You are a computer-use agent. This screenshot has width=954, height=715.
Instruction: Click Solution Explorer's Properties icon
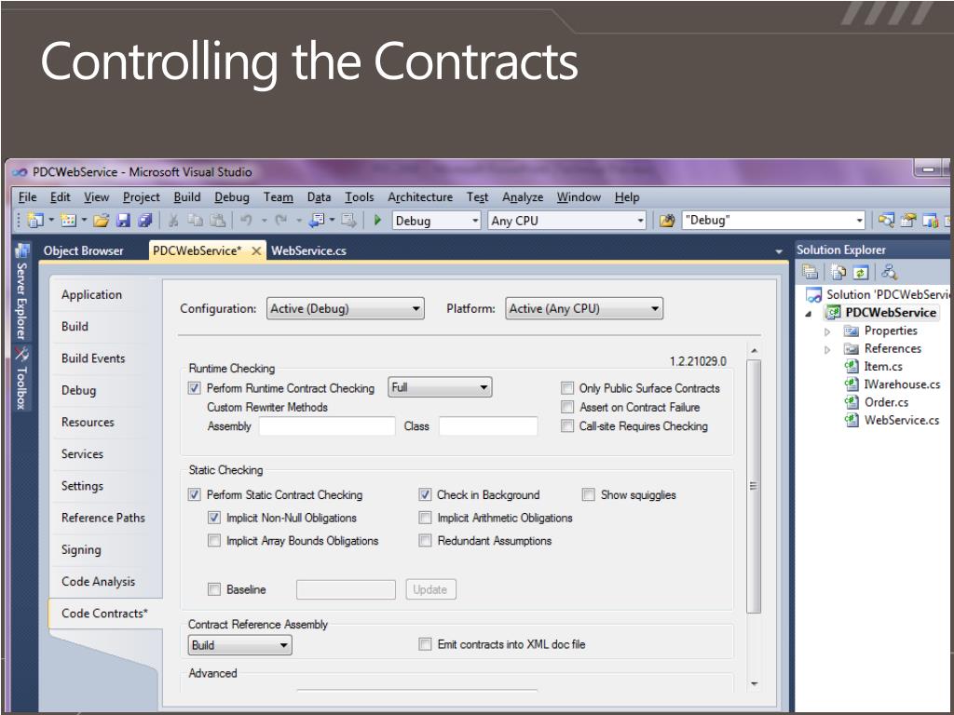tap(810, 272)
